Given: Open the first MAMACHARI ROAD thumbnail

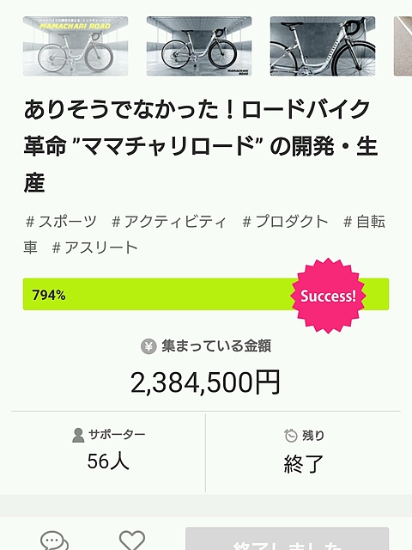Looking at the screenshot, I should 76,46.
